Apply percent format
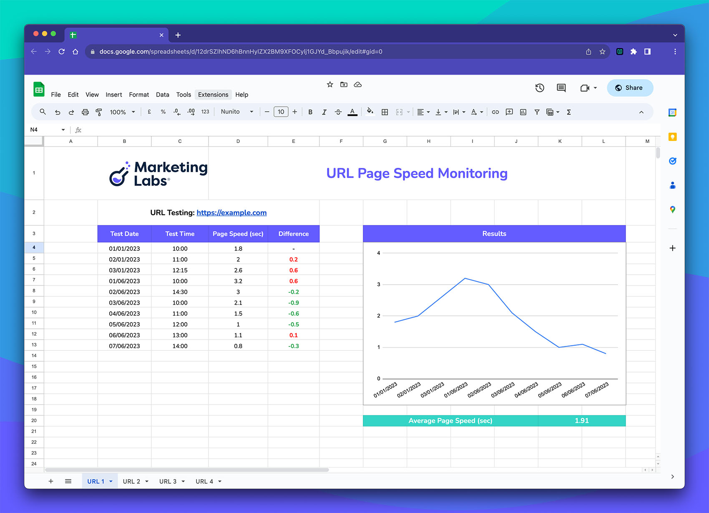 163,112
